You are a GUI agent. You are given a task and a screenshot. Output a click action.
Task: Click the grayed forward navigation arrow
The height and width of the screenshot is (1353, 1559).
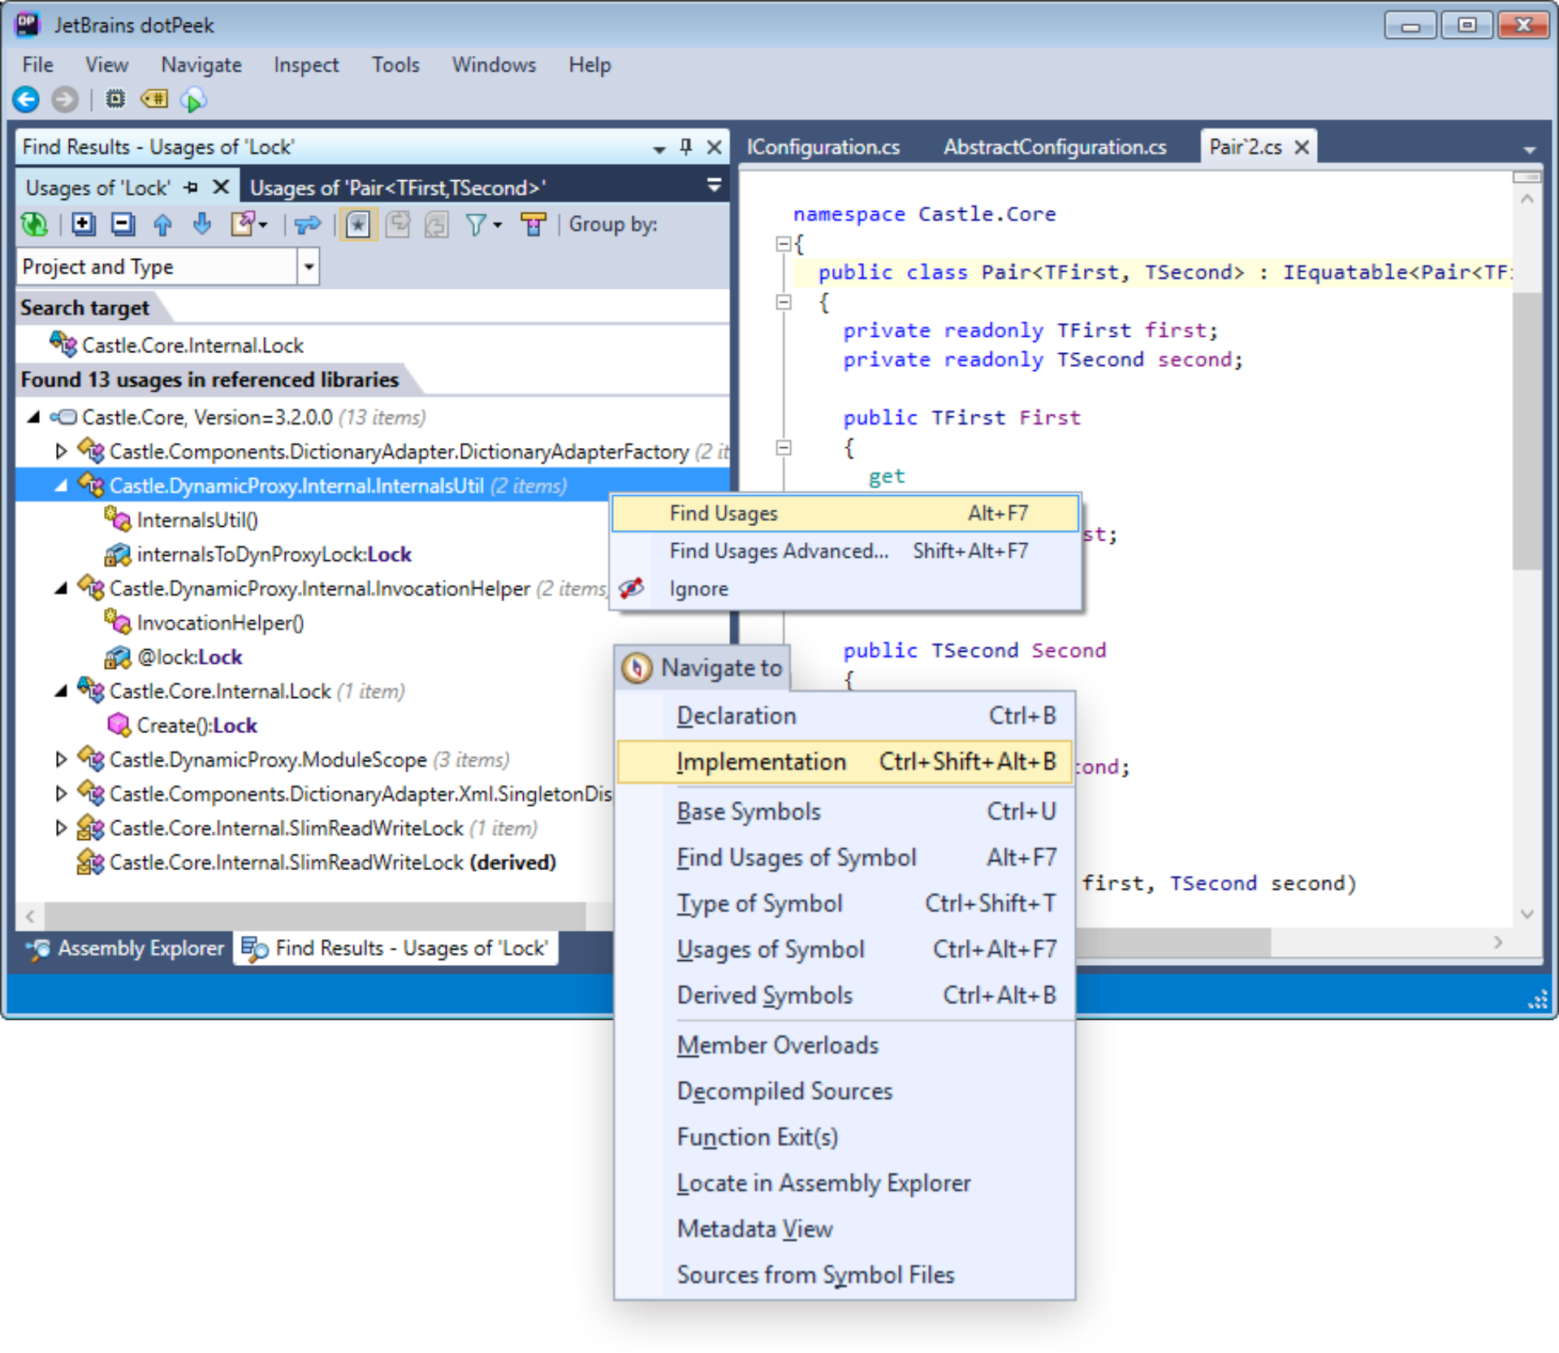click(65, 100)
